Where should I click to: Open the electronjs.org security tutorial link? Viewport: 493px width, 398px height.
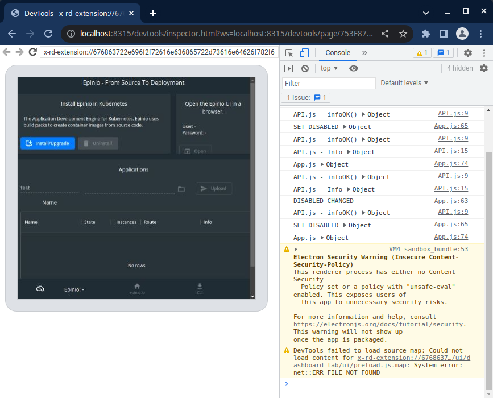[378, 324]
